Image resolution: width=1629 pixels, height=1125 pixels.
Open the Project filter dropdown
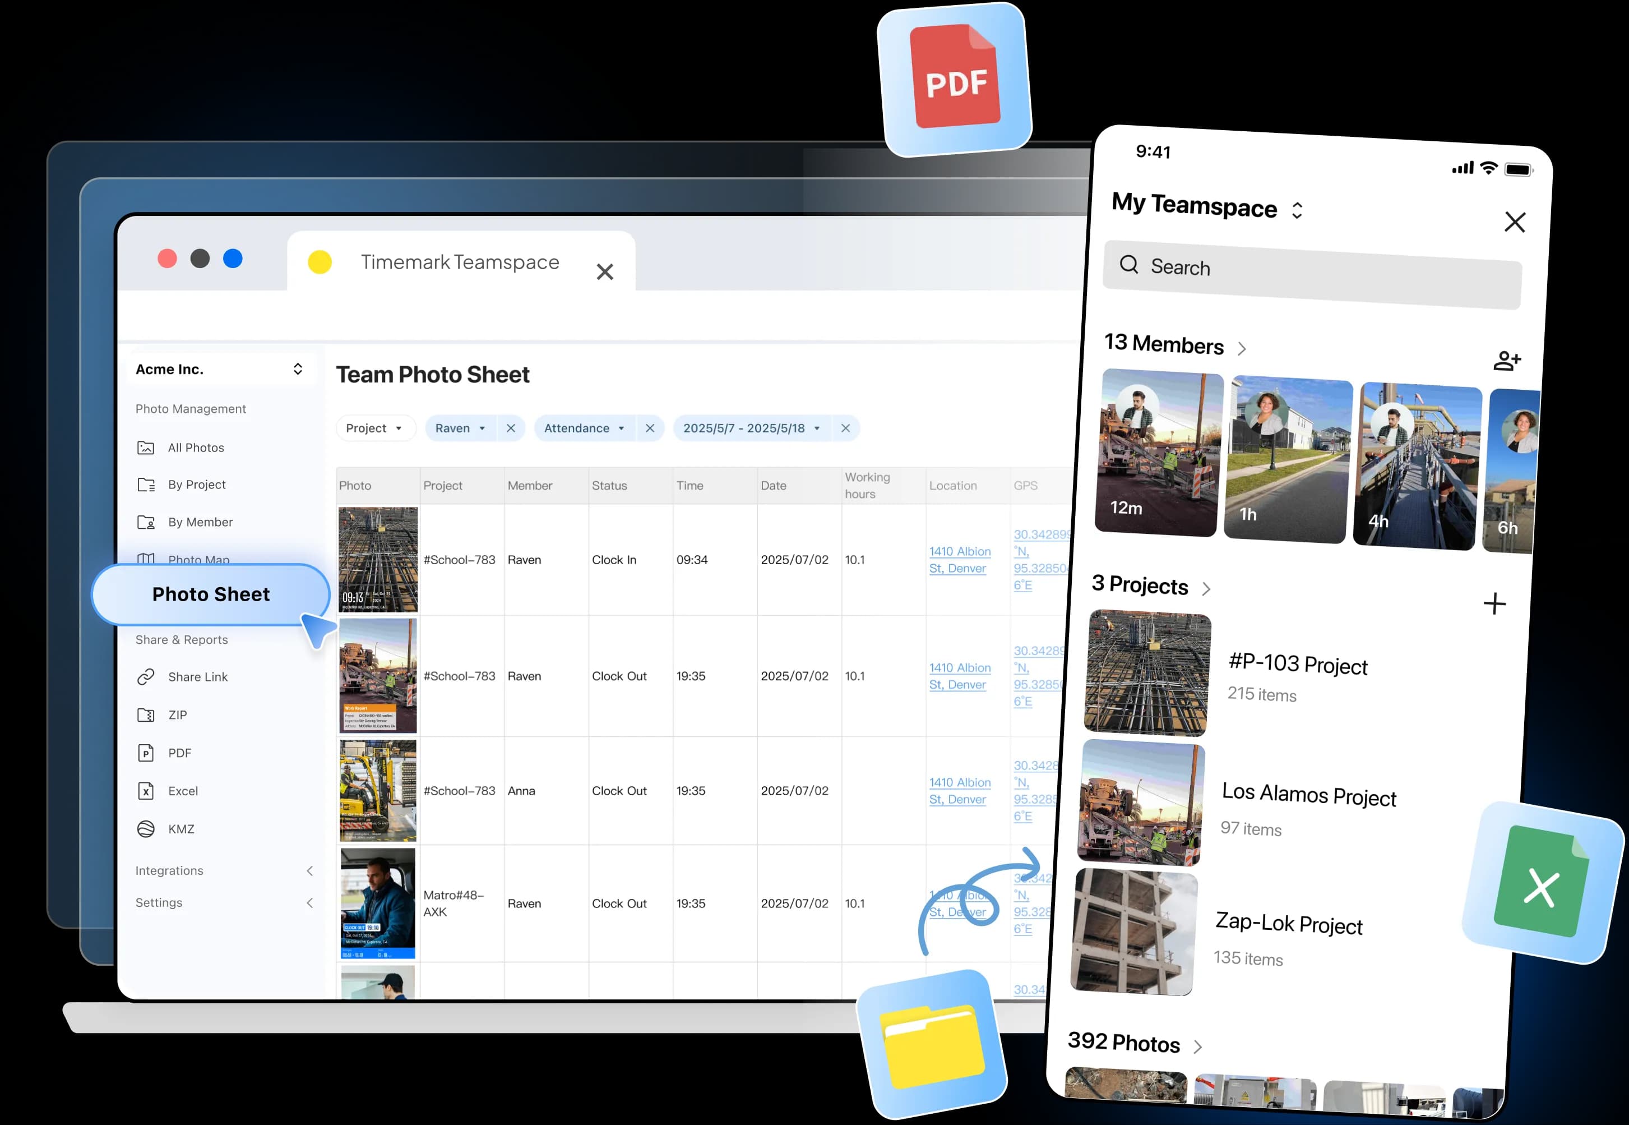[x=375, y=428]
